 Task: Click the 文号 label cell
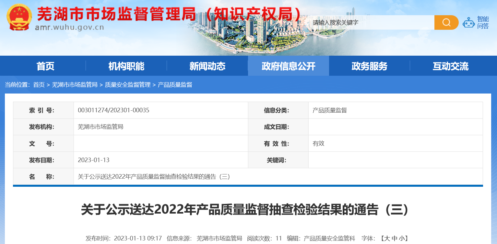(43, 143)
